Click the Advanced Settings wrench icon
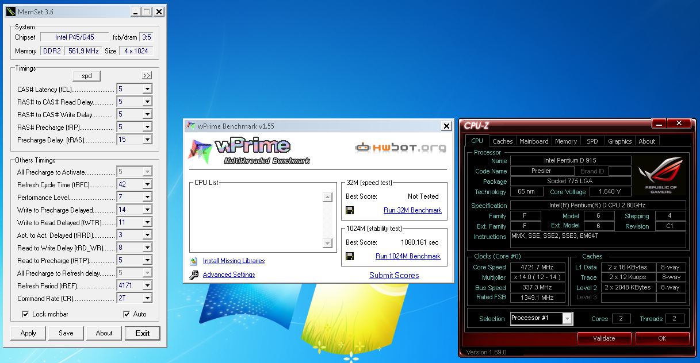 pyautogui.click(x=193, y=275)
